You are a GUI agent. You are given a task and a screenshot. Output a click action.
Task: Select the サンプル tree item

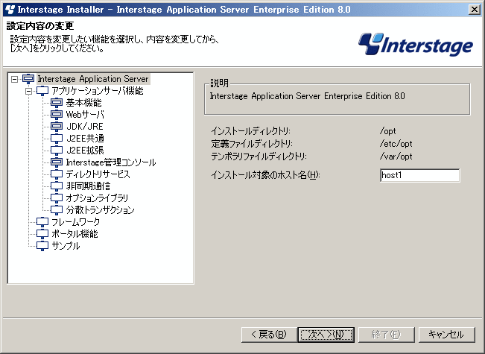(x=66, y=246)
